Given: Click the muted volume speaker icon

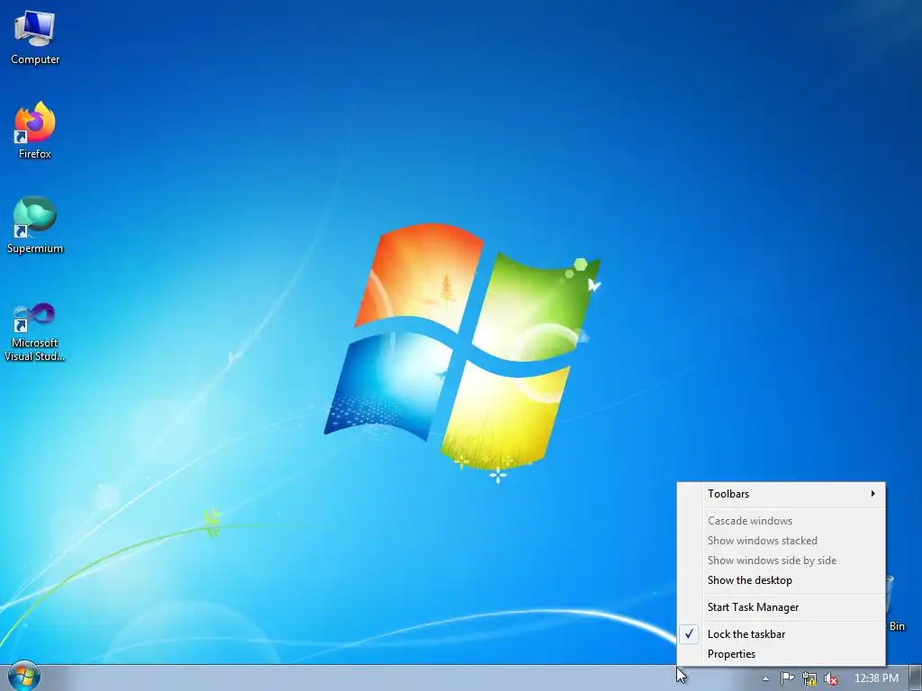Looking at the screenshot, I should [831, 678].
